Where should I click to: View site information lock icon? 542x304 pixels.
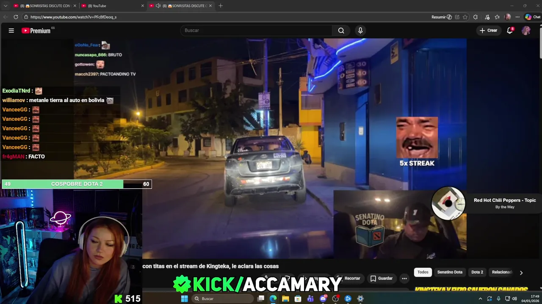pyautogui.click(x=26, y=17)
